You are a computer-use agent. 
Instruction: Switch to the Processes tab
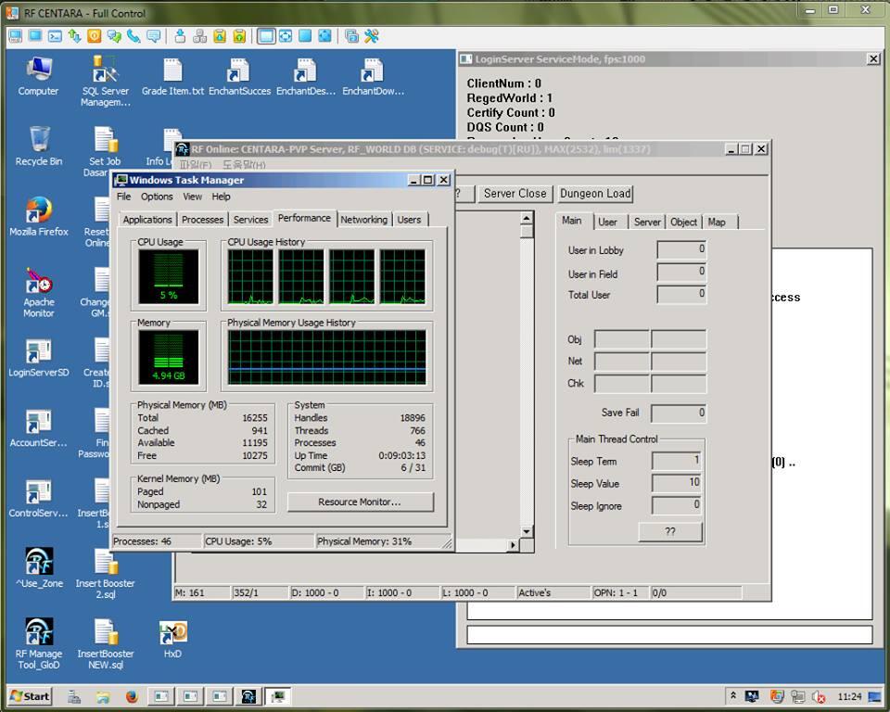coord(203,220)
